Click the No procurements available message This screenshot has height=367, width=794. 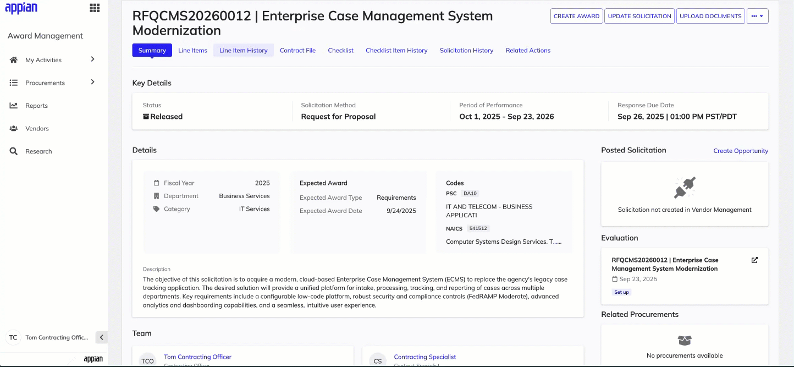pyautogui.click(x=685, y=355)
